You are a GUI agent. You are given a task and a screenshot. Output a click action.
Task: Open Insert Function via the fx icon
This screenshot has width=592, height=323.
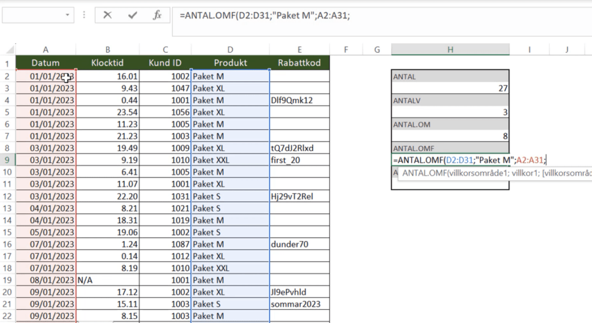click(x=157, y=15)
